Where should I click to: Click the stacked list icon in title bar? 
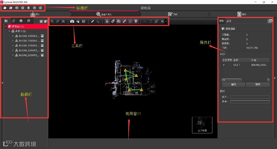pos(28,8)
